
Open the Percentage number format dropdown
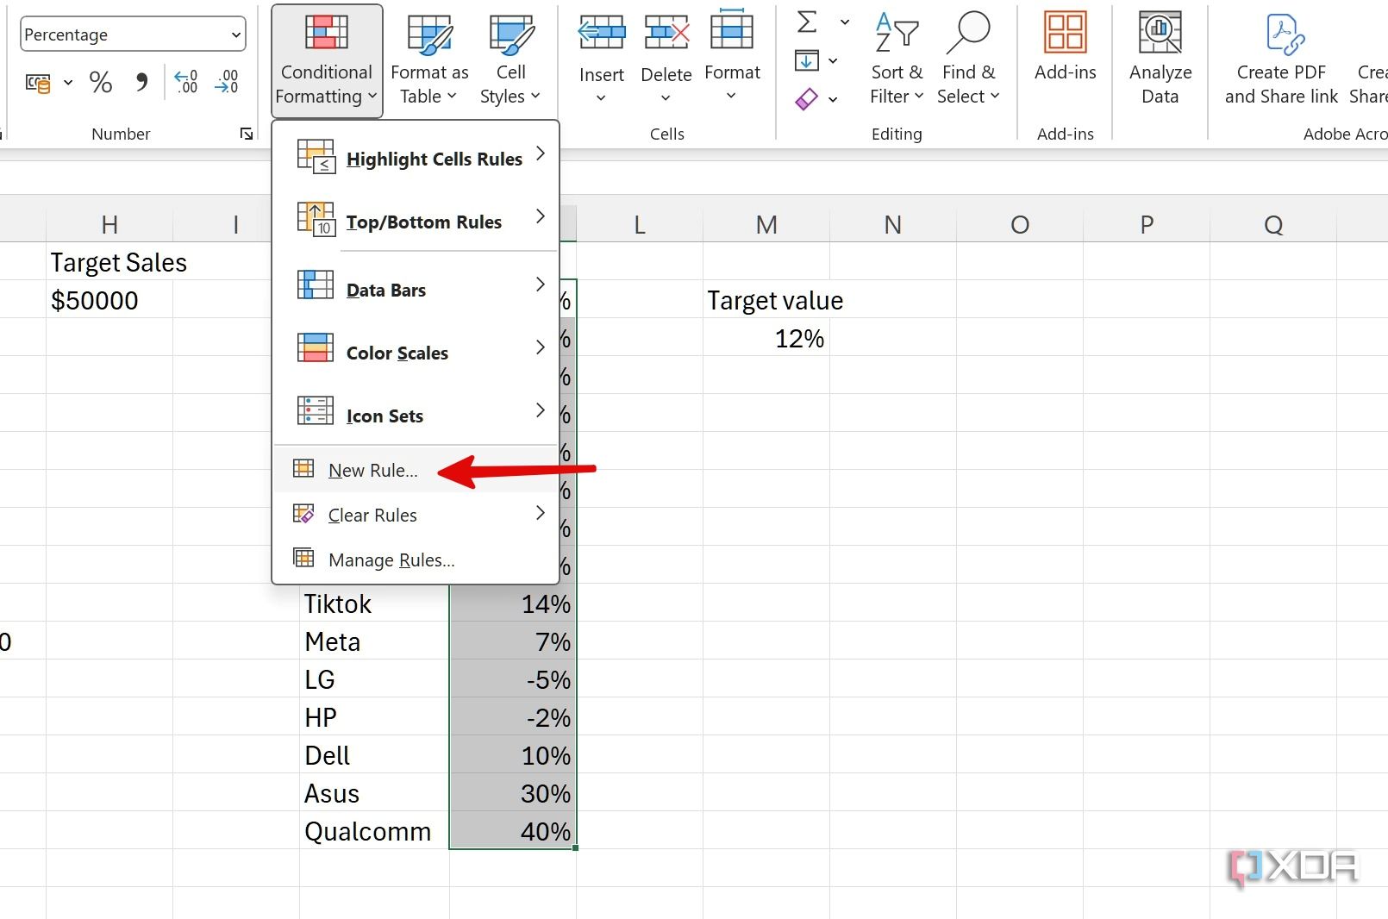[x=132, y=34]
